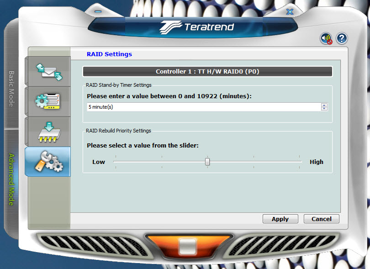
Task: Click the RAID Settings title text
Action: click(109, 54)
